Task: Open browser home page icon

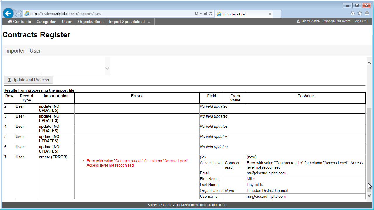Action: [x=353, y=13]
